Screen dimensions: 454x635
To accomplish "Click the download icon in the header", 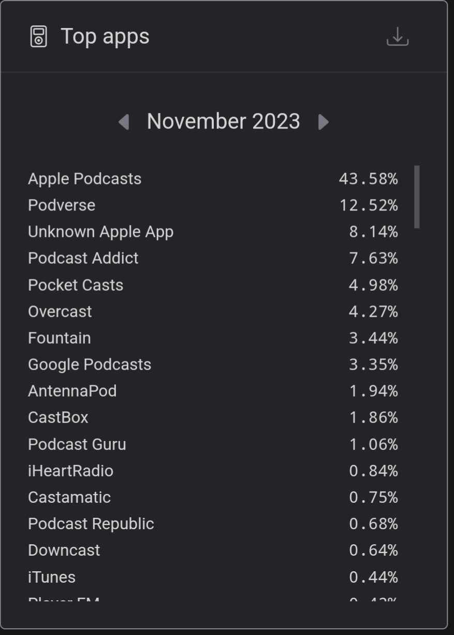I will 397,37.
